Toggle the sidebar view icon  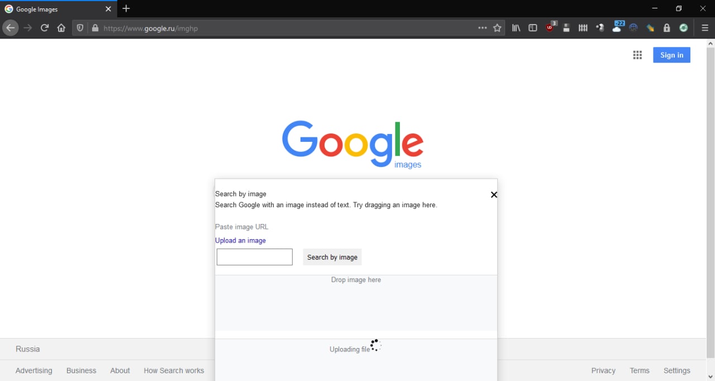point(533,28)
